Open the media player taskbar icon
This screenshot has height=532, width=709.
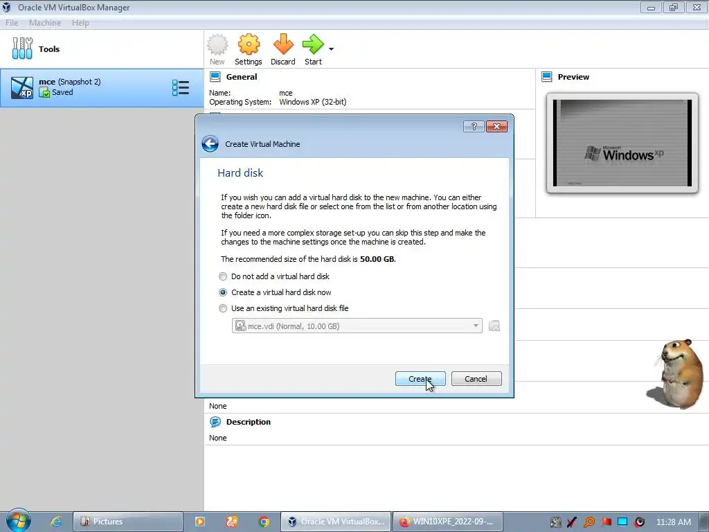pos(200,522)
